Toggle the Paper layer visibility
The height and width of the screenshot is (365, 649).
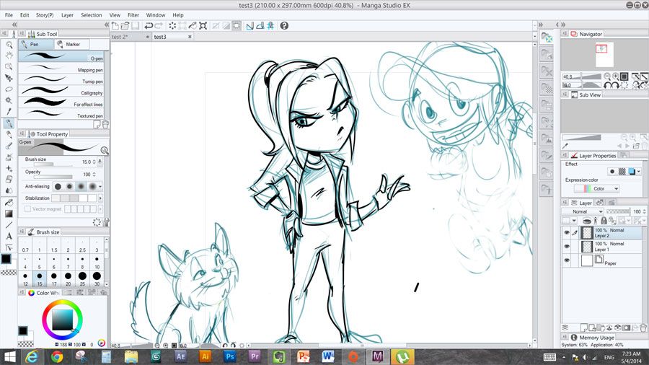[x=567, y=260]
